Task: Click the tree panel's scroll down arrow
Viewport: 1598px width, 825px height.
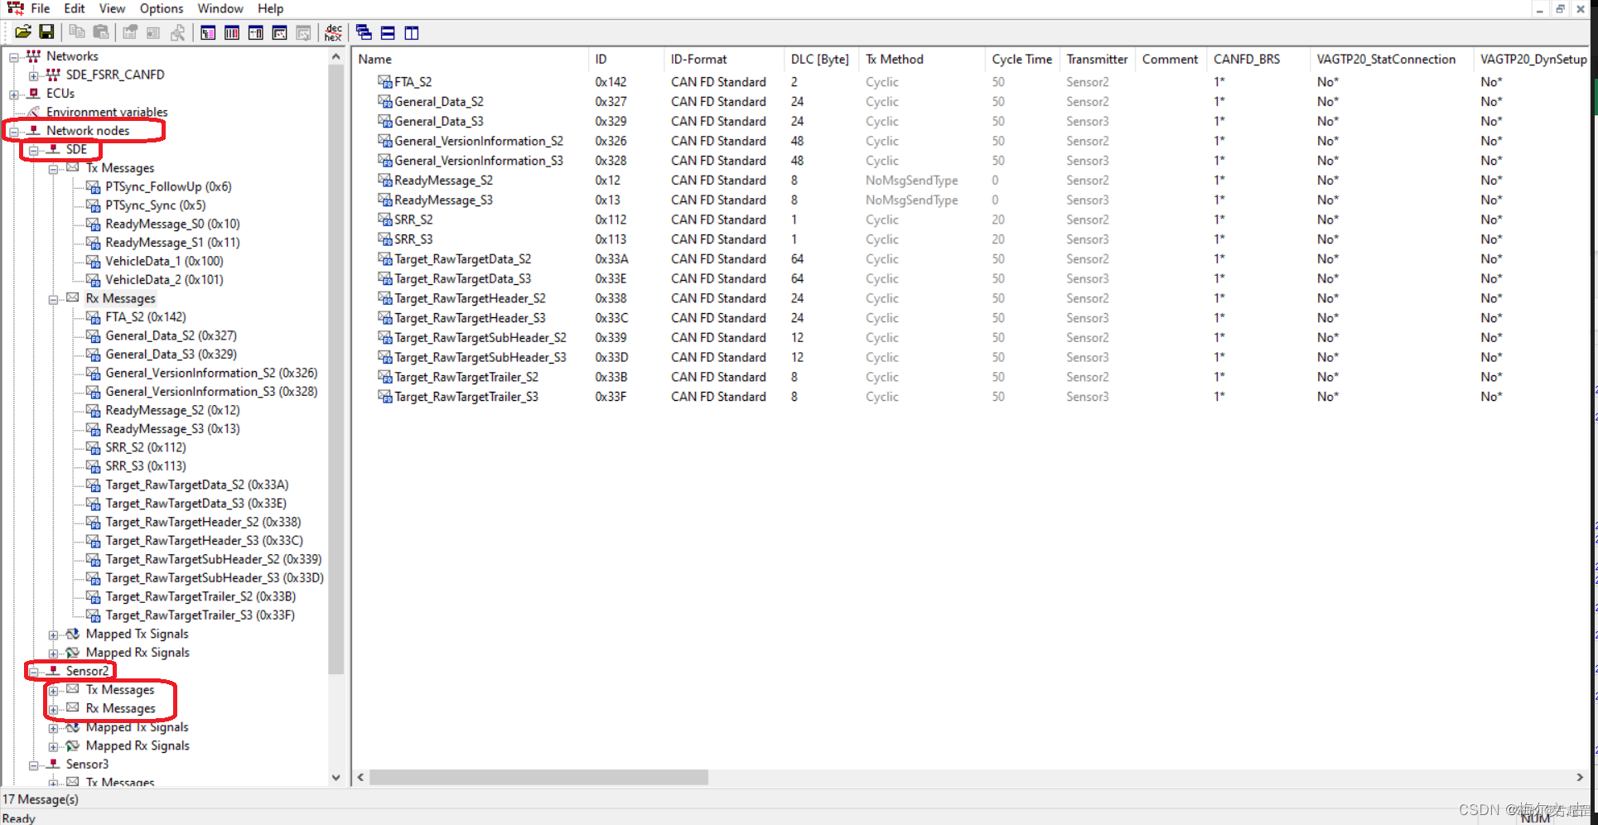Action: 336,777
